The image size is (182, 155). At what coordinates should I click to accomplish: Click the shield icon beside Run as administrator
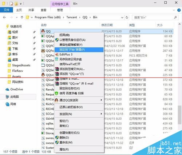[x=57, y=40]
